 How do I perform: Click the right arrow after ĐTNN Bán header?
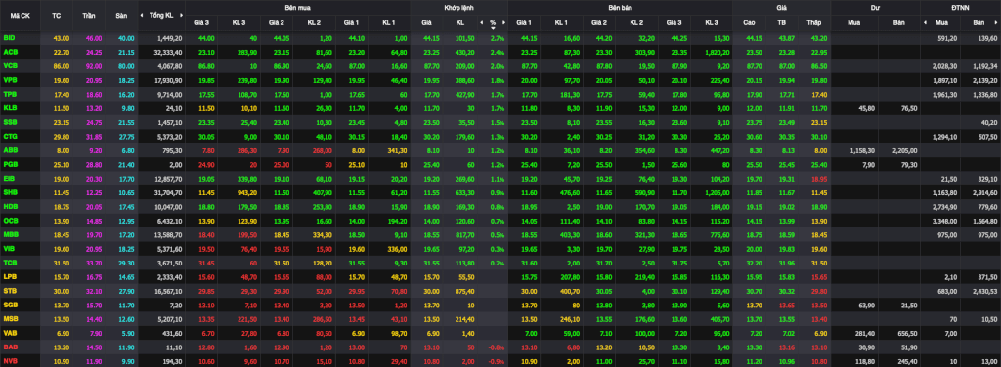997,23
